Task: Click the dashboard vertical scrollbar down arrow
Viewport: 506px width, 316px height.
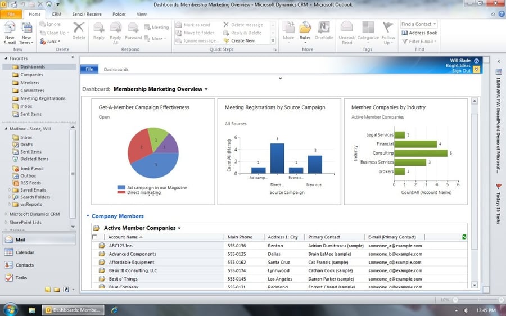Action: click(x=475, y=285)
